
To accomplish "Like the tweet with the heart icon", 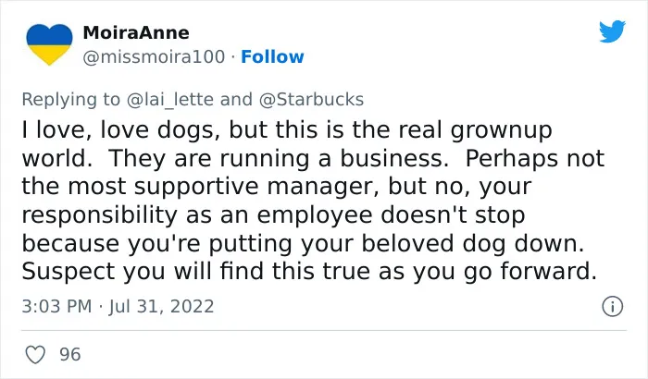I will [x=35, y=355].
